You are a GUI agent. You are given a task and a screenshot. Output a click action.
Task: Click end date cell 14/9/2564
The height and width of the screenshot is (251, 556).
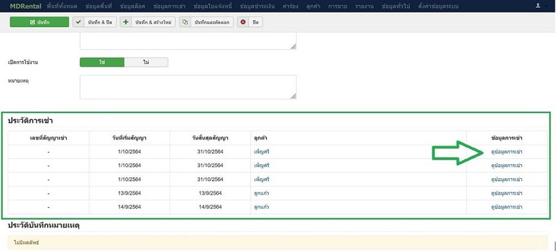click(x=211, y=207)
